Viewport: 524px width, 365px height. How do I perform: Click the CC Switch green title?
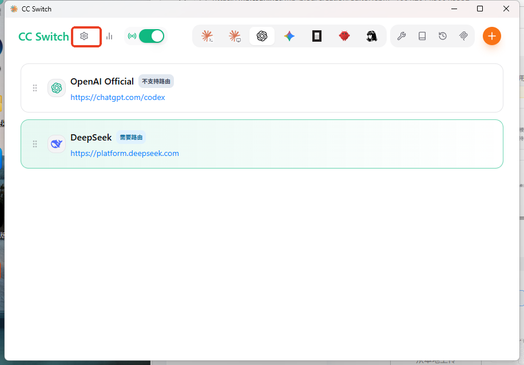pyautogui.click(x=43, y=37)
